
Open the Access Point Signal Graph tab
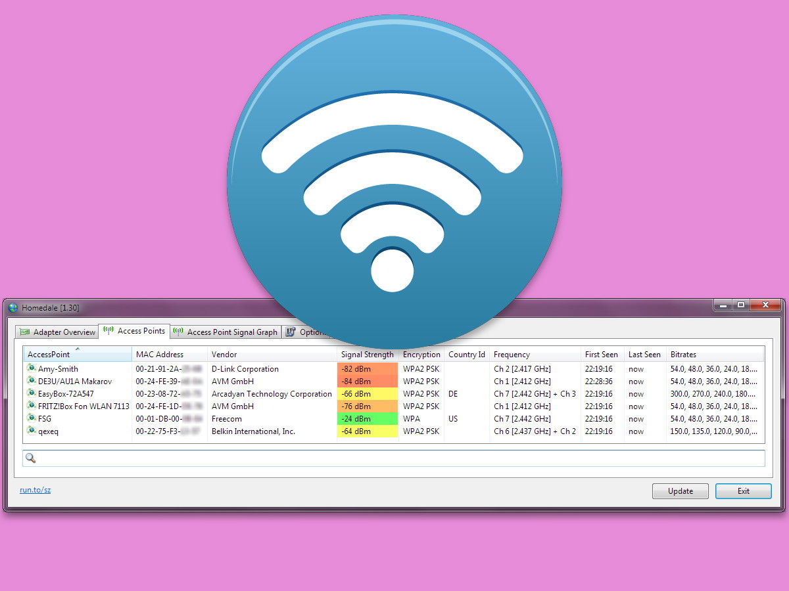tap(226, 332)
